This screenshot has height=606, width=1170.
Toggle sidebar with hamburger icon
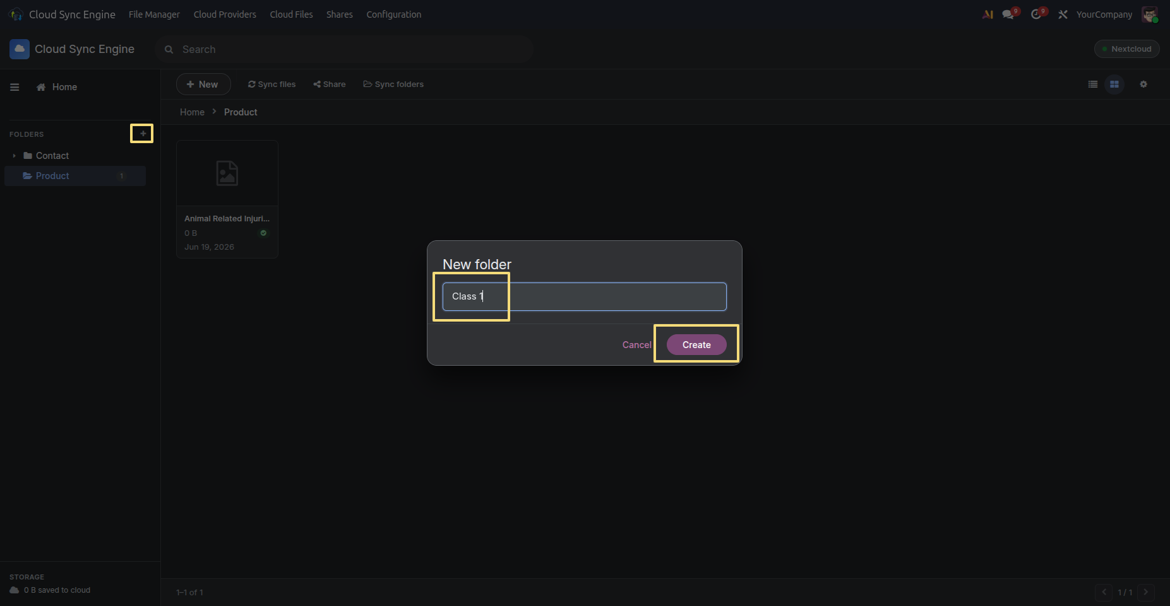click(x=15, y=87)
